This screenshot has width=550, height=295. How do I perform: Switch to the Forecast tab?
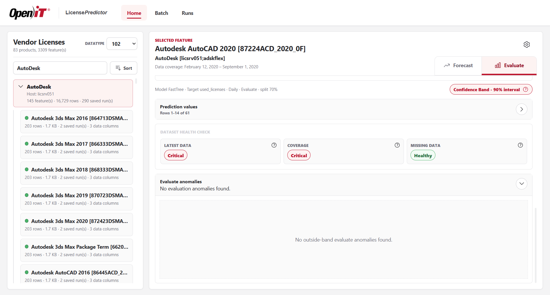click(458, 65)
